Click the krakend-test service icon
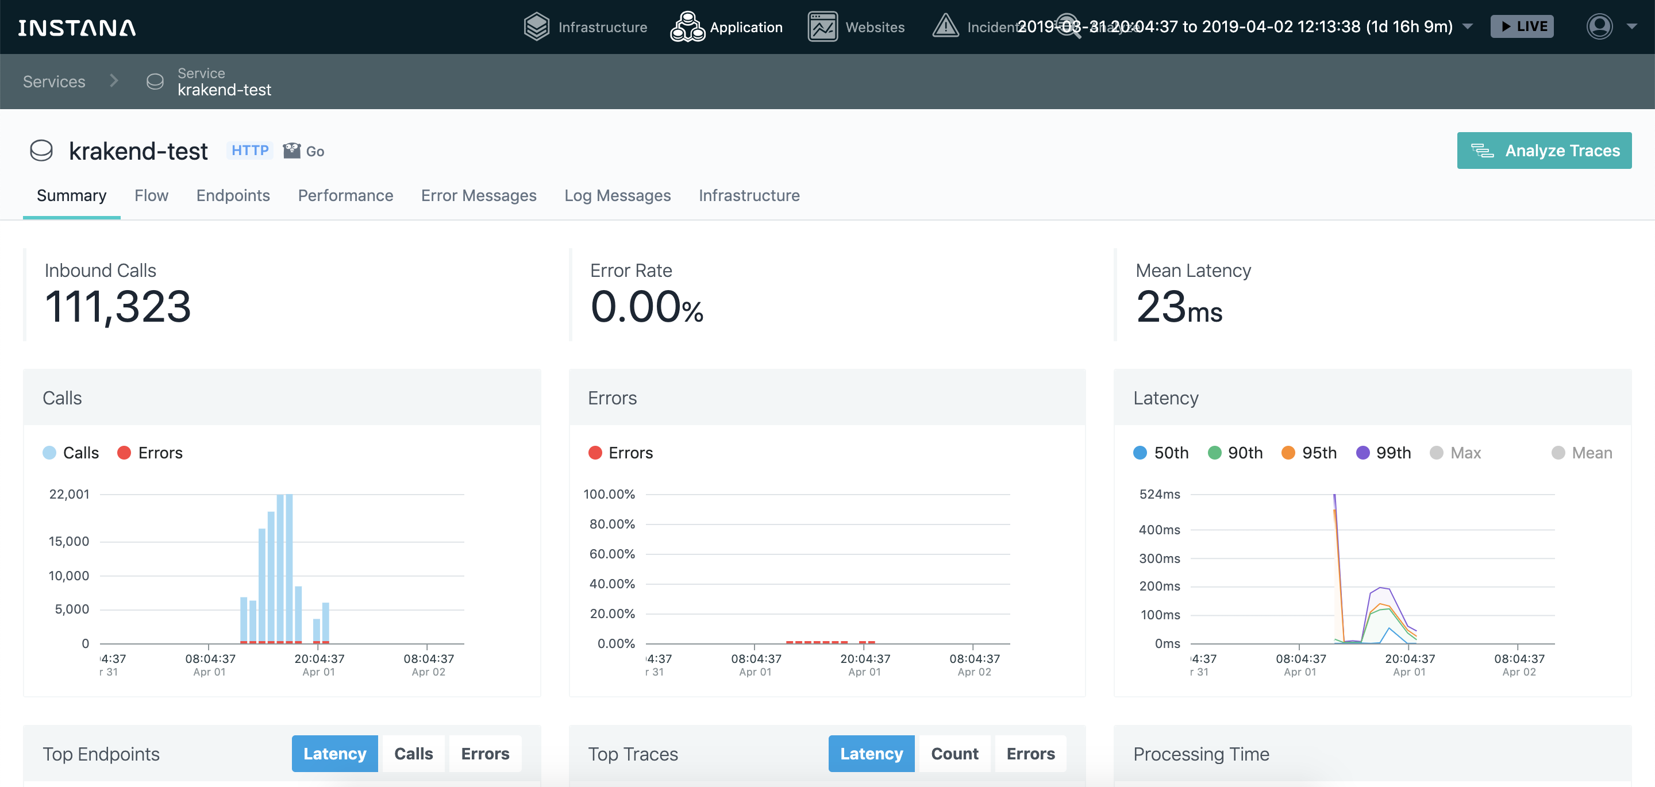 41,150
